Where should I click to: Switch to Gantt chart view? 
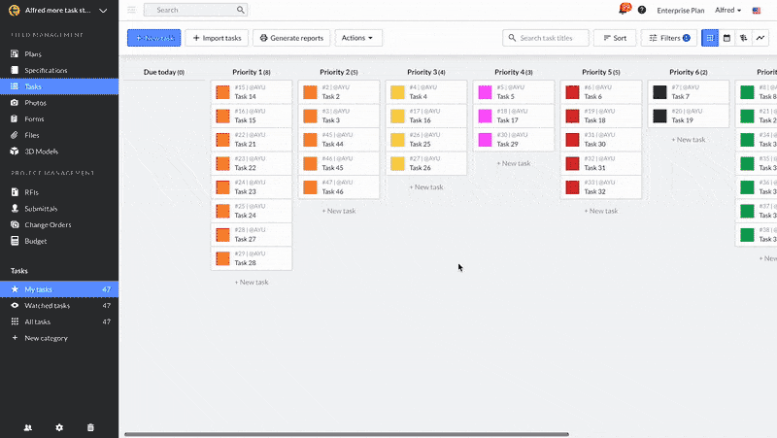coord(743,38)
